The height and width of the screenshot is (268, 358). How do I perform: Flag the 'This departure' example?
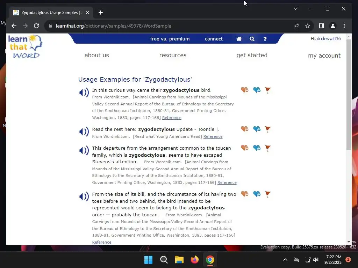(268, 148)
